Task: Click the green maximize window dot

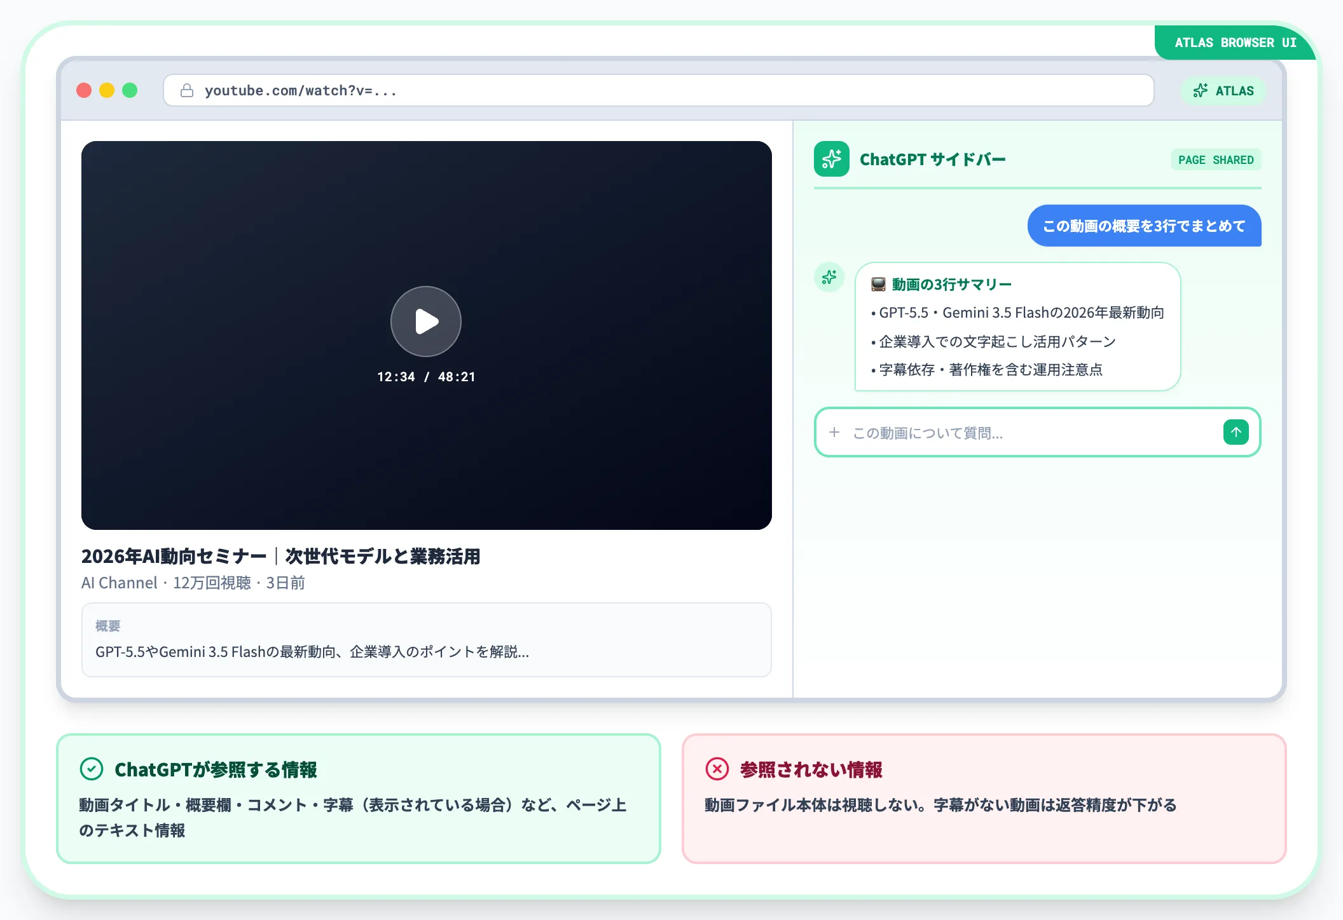Action: click(x=130, y=90)
